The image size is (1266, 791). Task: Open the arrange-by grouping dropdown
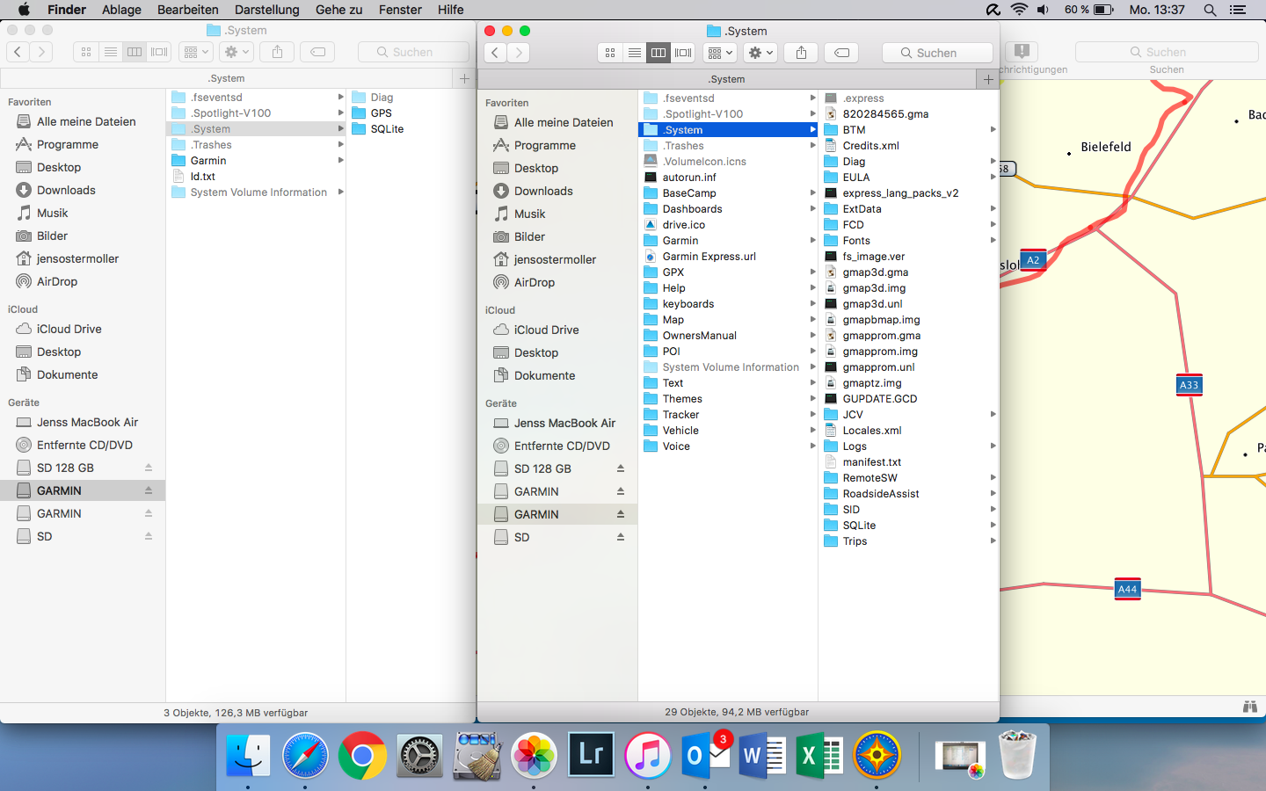pyautogui.click(x=720, y=53)
